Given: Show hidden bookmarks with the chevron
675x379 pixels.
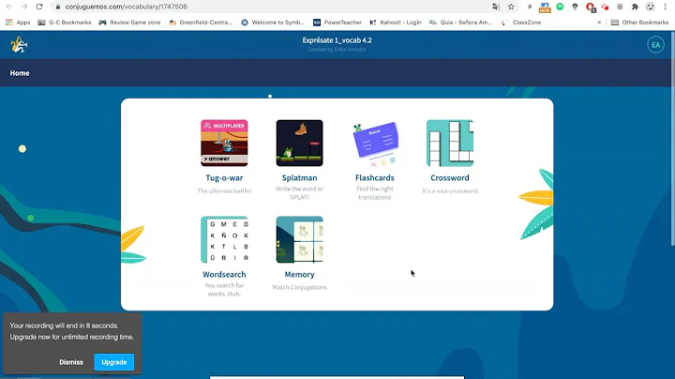Looking at the screenshot, I should click(x=599, y=23).
